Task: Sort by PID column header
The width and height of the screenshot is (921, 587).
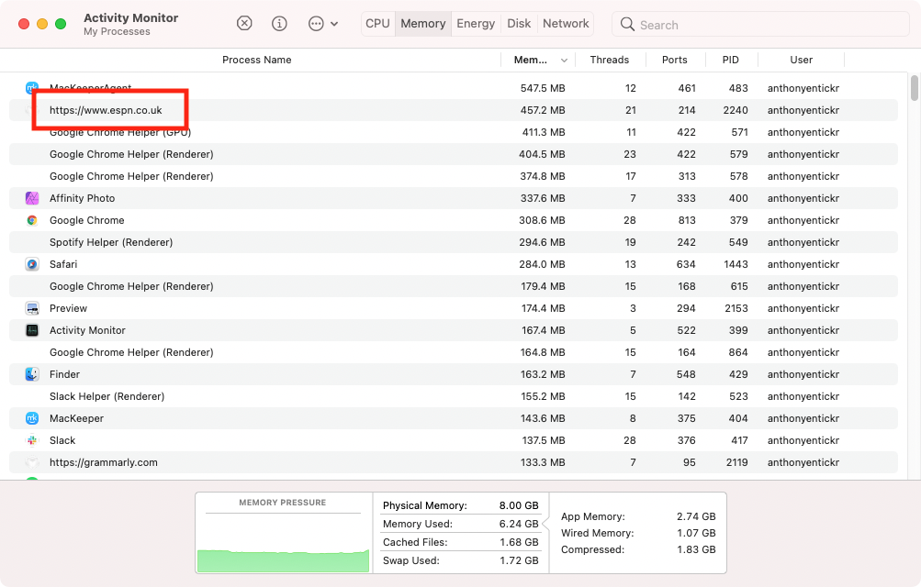Action: point(730,60)
